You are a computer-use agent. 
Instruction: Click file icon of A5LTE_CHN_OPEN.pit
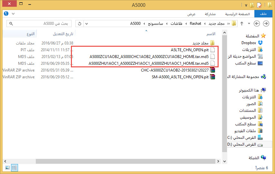point(212,50)
